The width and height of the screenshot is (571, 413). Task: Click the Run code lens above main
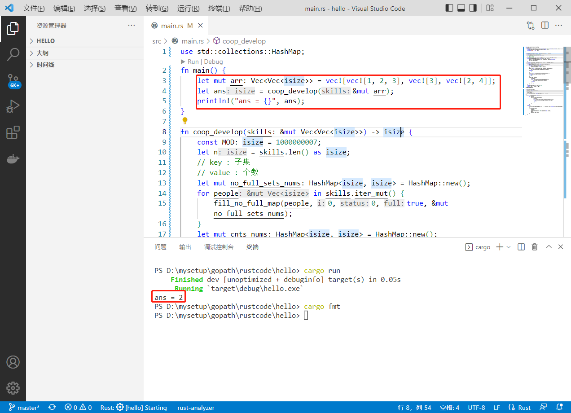tap(192, 62)
